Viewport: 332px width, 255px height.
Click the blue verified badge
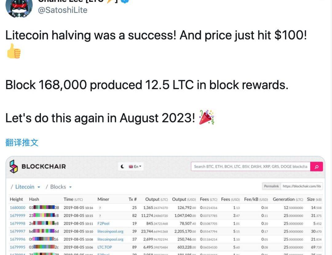pos(125,1)
